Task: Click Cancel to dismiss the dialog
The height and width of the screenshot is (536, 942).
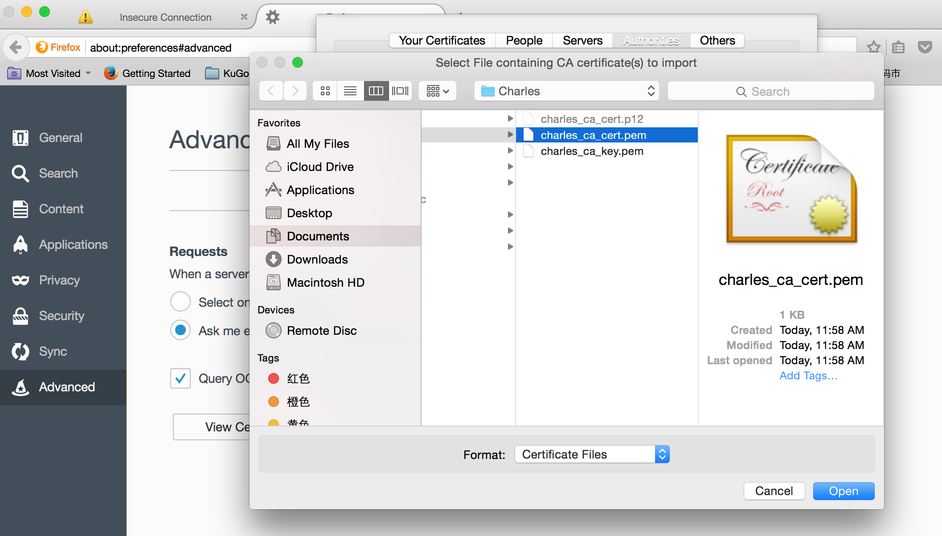Action: 774,491
